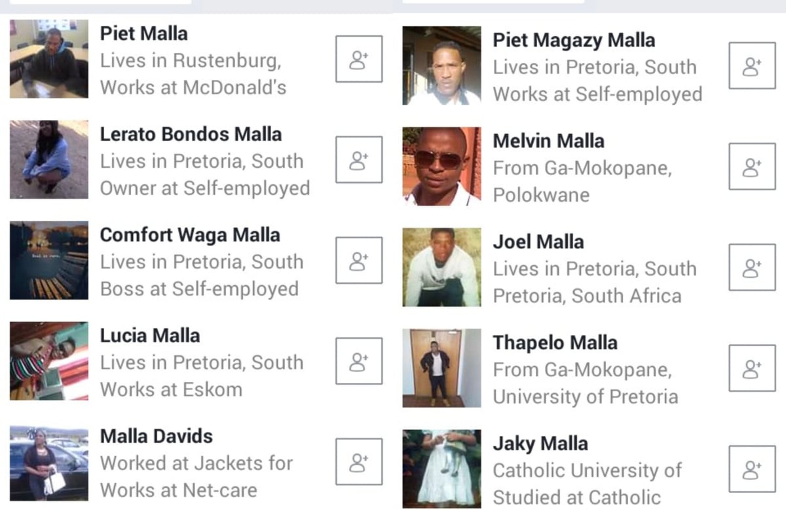Add friend icon next to Melvin Malla

[752, 167]
